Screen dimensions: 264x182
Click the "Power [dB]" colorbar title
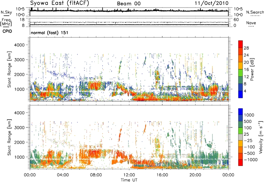(252, 69)
